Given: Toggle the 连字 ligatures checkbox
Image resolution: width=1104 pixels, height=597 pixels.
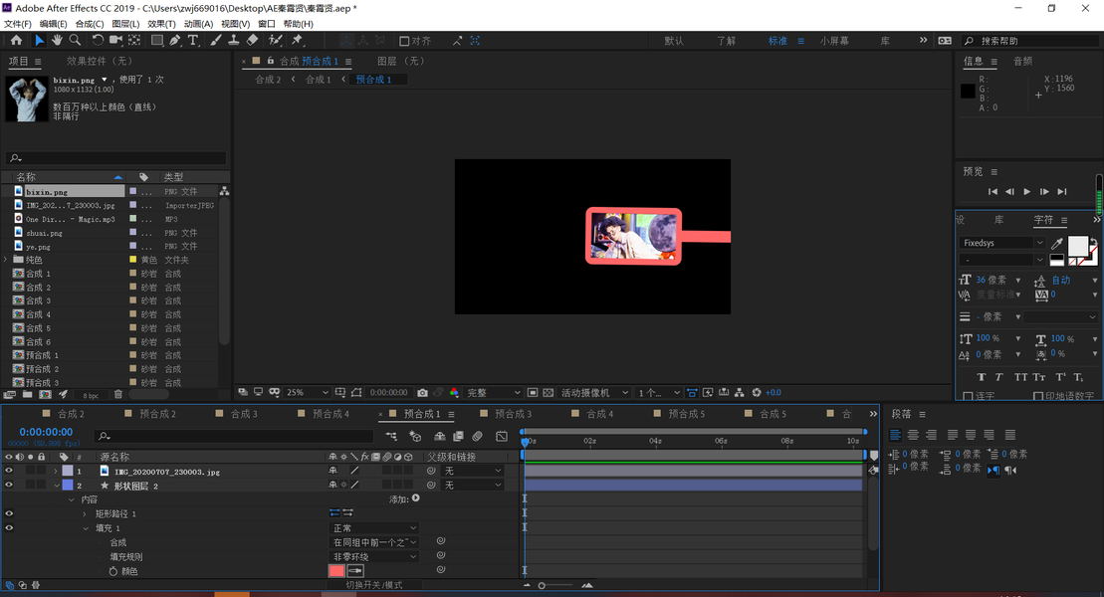Looking at the screenshot, I should [968, 396].
